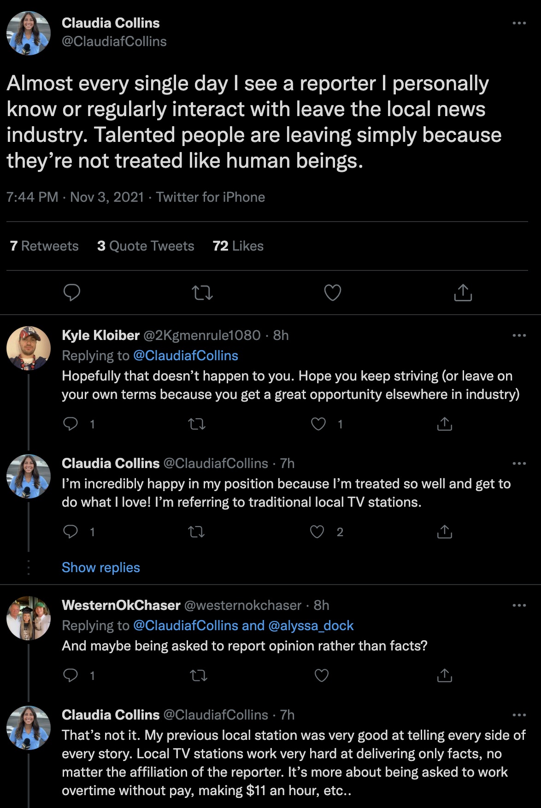Retweet the main tweet about local news
The height and width of the screenshot is (808, 541).
[202, 293]
